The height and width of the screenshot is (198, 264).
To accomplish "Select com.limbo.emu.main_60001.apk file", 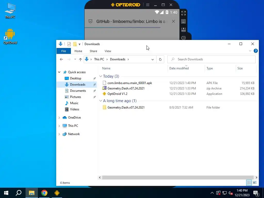I will pyautogui.click(x=130, y=83).
